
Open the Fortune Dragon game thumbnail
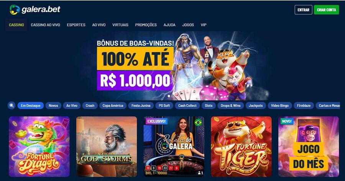pyautogui.click(x=39, y=147)
